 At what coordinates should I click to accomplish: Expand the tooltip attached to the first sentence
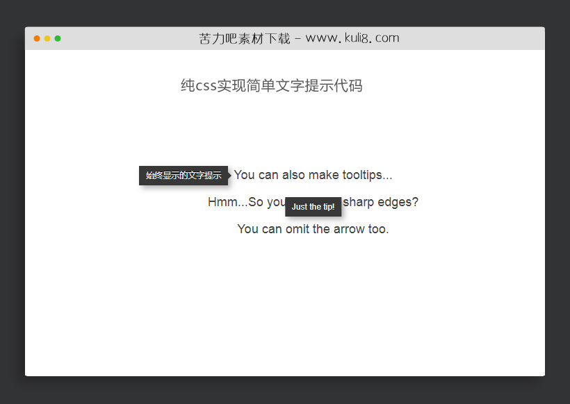click(312, 175)
